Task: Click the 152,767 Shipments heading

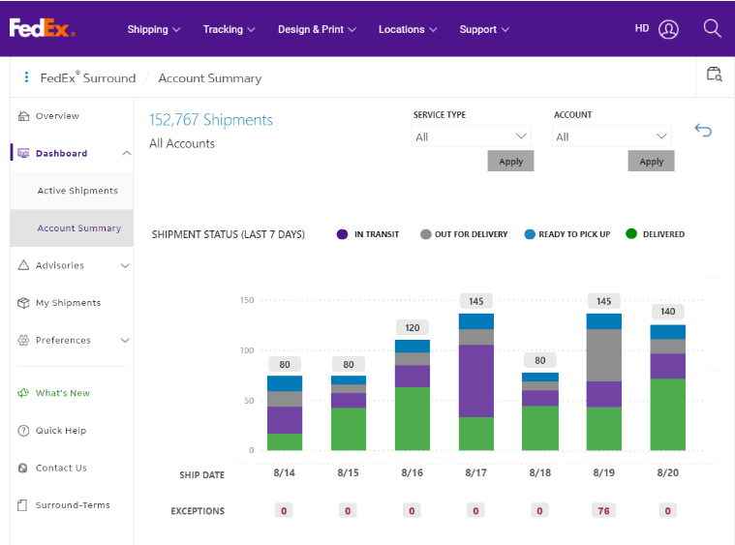Action: pyautogui.click(x=210, y=120)
